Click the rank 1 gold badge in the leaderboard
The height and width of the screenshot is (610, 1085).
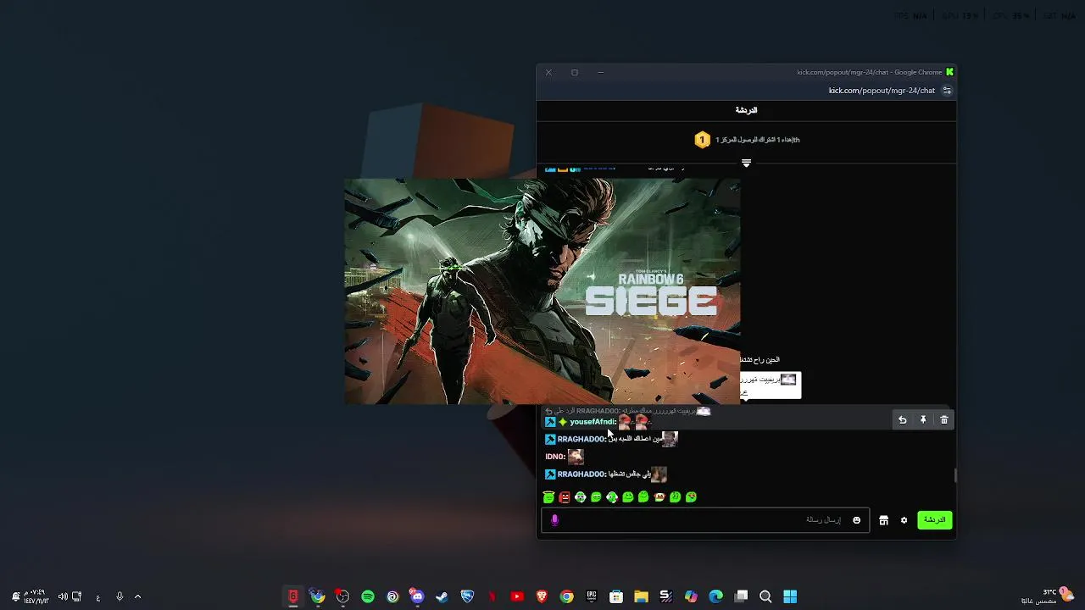click(702, 140)
